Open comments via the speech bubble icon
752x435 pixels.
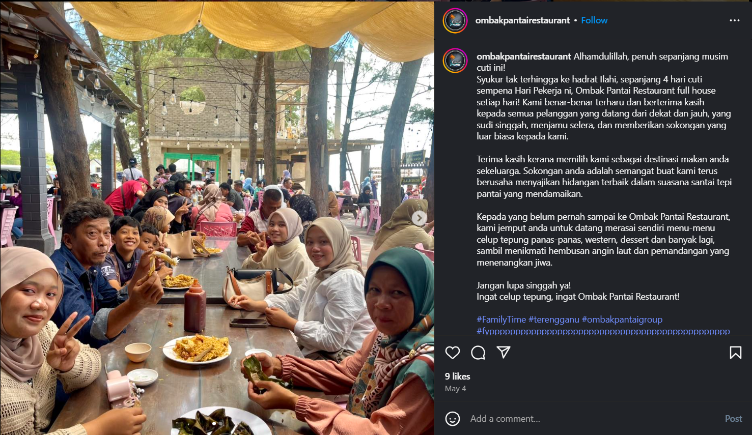pyautogui.click(x=478, y=353)
